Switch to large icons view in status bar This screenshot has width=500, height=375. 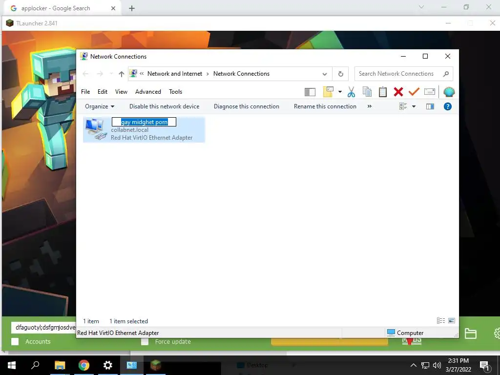(x=452, y=321)
